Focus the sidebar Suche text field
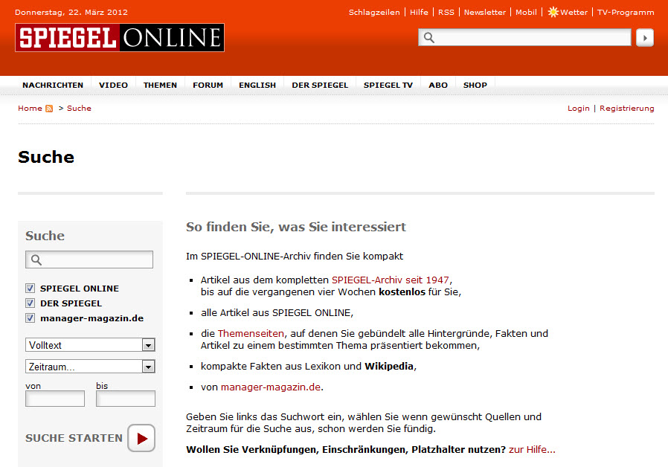This screenshot has height=467, width=668. coord(89,260)
